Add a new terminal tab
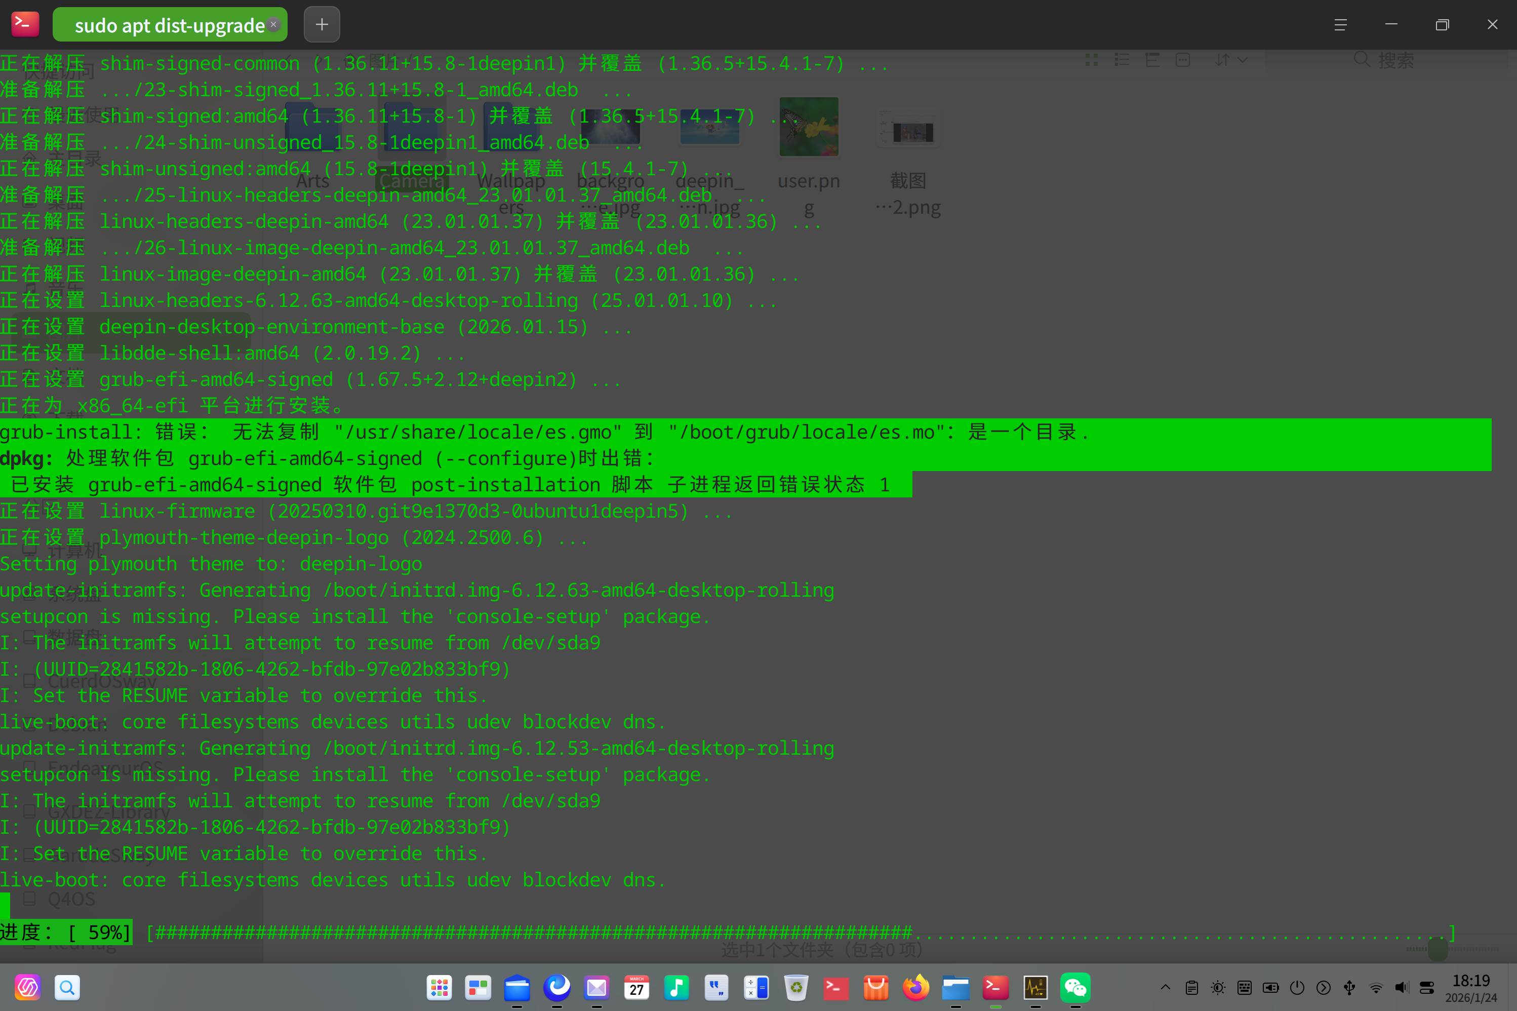Viewport: 1517px width, 1011px height. [x=322, y=24]
